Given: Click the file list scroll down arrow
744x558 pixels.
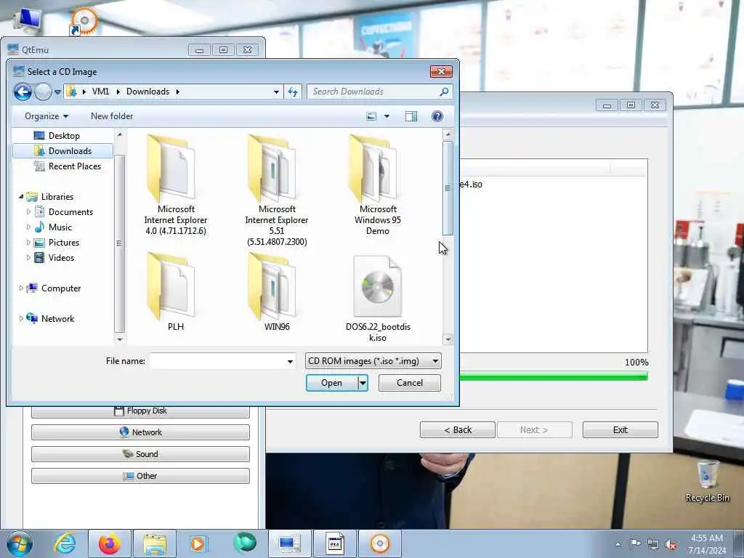Looking at the screenshot, I should coord(448,339).
